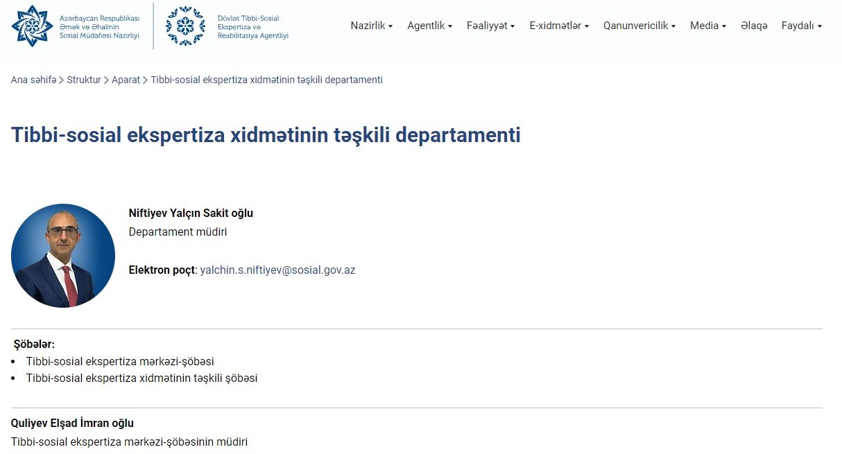
Task: Click the page heading title text
Action: coord(266,134)
